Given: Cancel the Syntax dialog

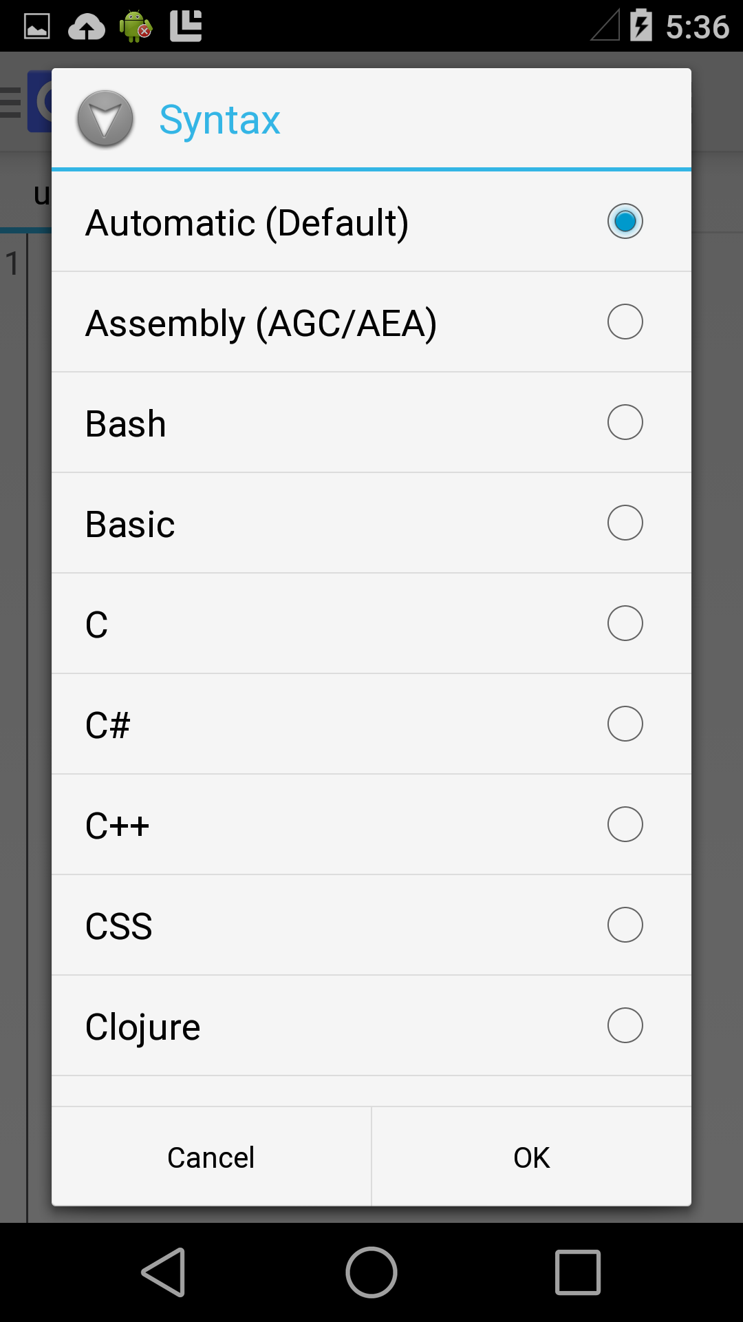Looking at the screenshot, I should 211,1157.
